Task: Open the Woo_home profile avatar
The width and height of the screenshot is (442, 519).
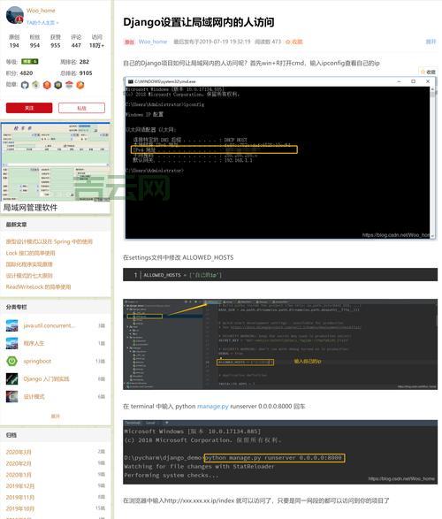Action: (x=15, y=16)
